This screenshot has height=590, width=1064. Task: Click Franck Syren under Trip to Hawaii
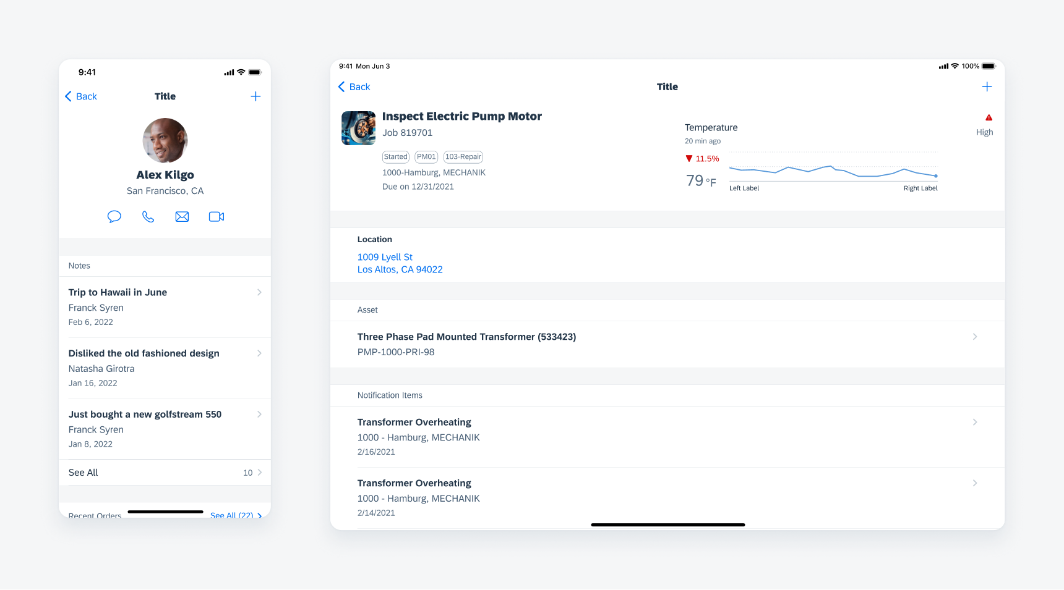(96, 308)
